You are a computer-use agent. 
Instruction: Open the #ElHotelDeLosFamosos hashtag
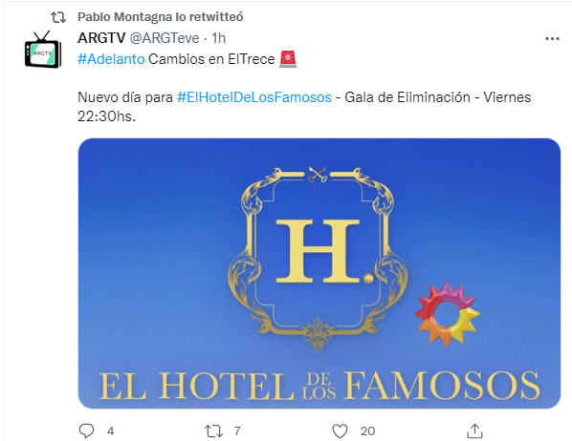[254, 97]
